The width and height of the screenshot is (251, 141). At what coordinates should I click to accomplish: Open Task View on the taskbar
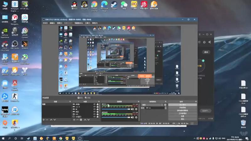click(x=22, y=138)
